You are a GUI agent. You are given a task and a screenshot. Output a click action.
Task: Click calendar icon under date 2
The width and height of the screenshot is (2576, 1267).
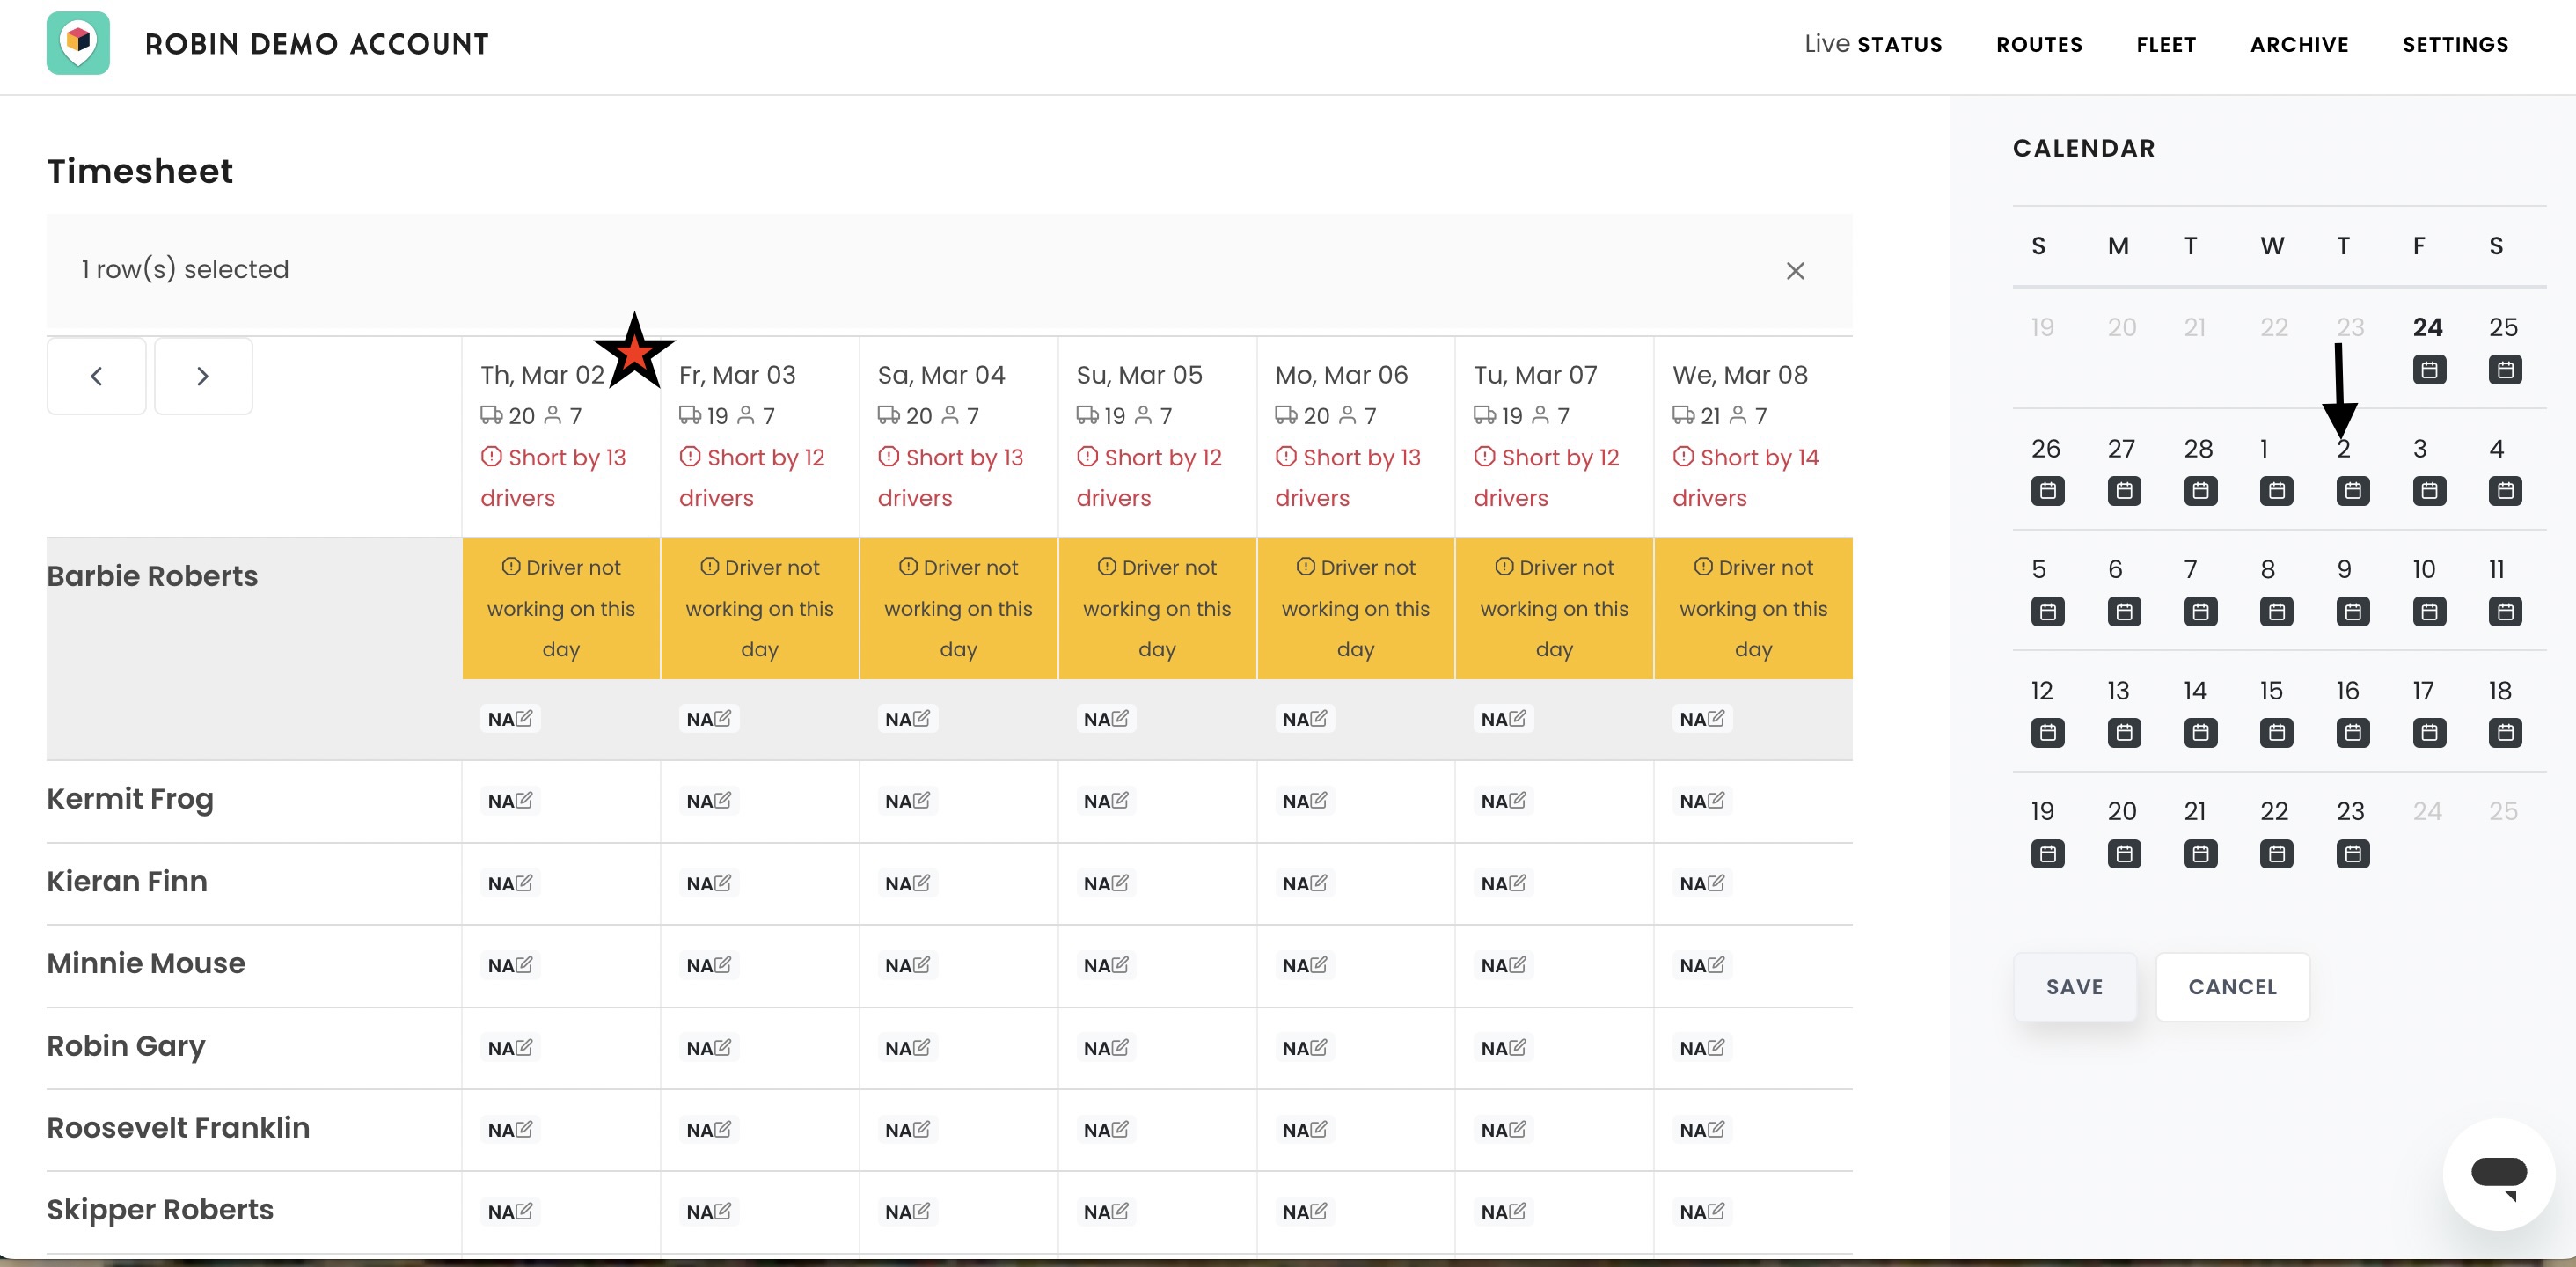click(x=2352, y=491)
